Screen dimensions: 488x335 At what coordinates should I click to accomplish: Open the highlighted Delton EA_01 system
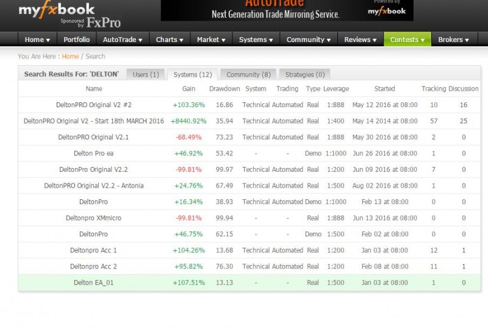(94, 283)
